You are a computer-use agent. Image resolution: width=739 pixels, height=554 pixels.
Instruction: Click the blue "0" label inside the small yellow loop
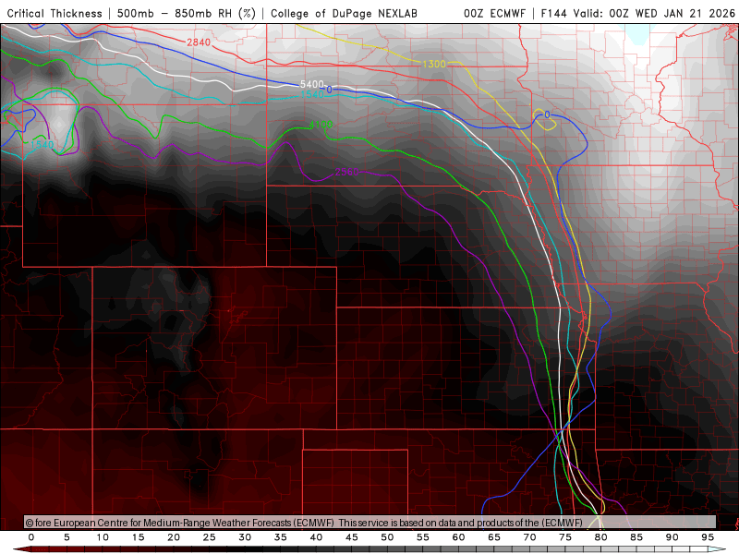tap(547, 114)
